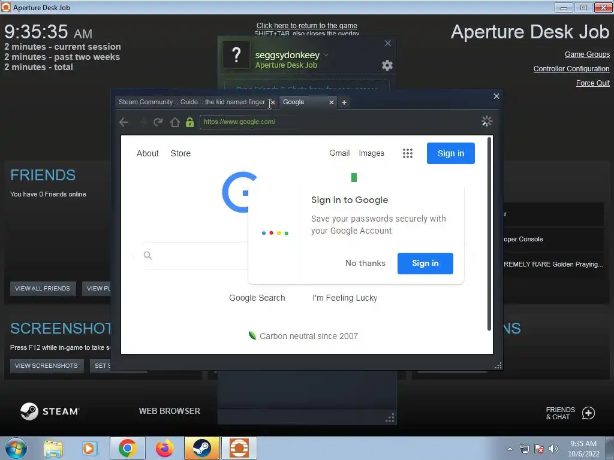This screenshot has width=614, height=460.
Task: Open Google Chrome from the taskbar
Action: point(127,448)
